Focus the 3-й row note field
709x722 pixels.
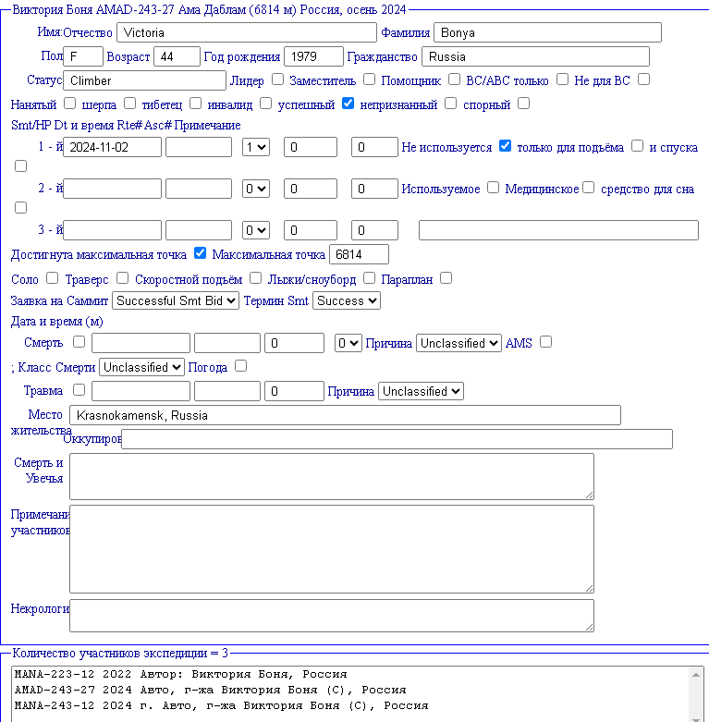pyautogui.click(x=559, y=230)
